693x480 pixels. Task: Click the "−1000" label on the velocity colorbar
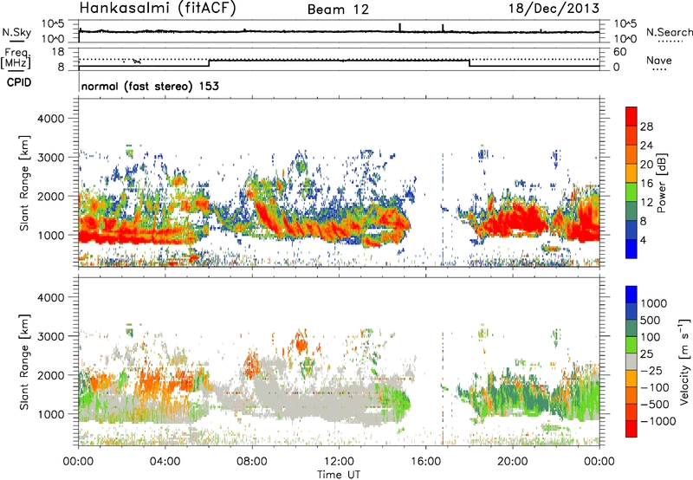(x=657, y=421)
